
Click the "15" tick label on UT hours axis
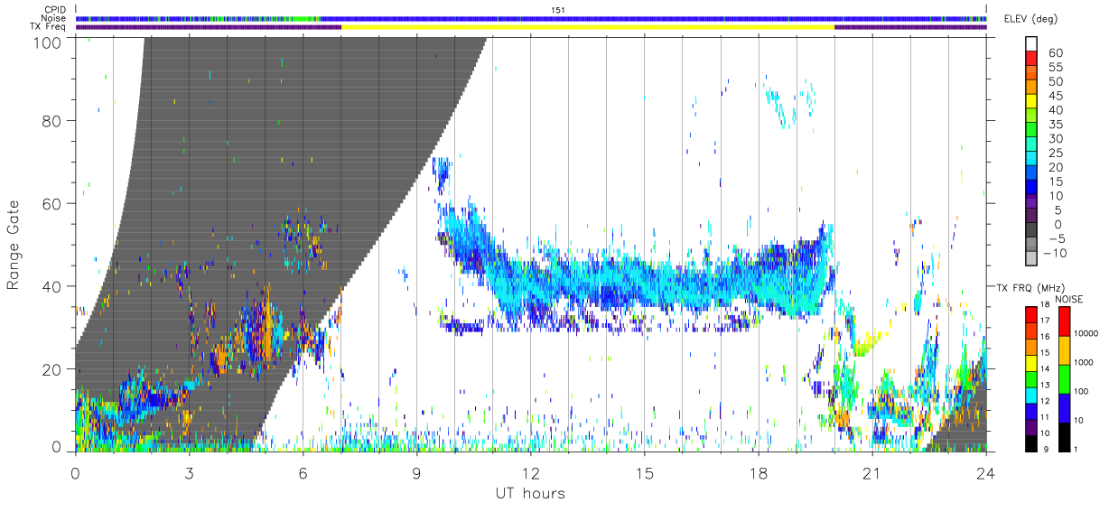(644, 473)
